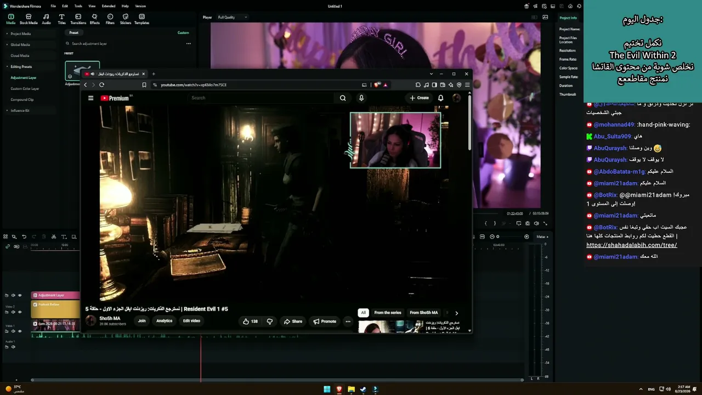Share the Resident Evil video
Screen dimensions: 702x395
[293, 321]
